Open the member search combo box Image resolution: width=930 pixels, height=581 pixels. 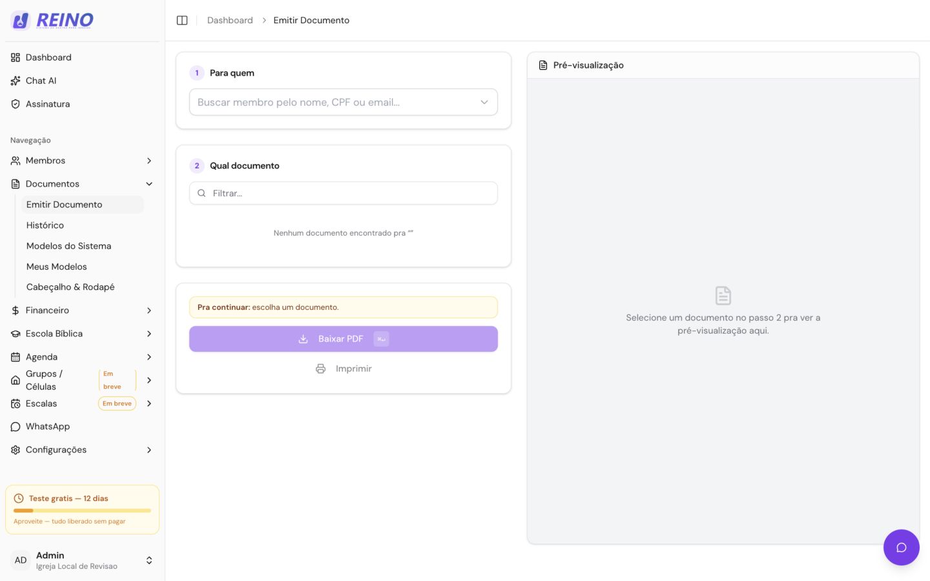tap(344, 102)
